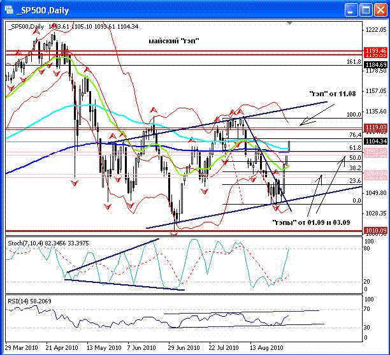Click the Fibonacci 23.6 level label

pyautogui.click(x=355, y=180)
